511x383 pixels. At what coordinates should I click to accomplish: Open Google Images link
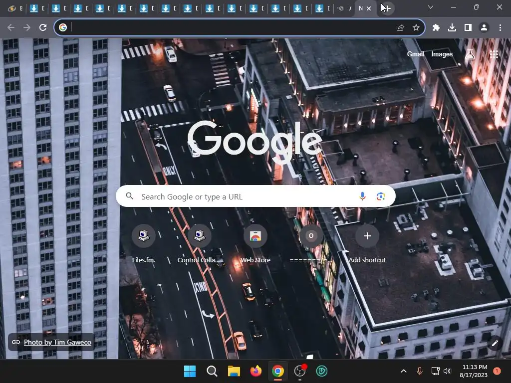tap(442, 54)
